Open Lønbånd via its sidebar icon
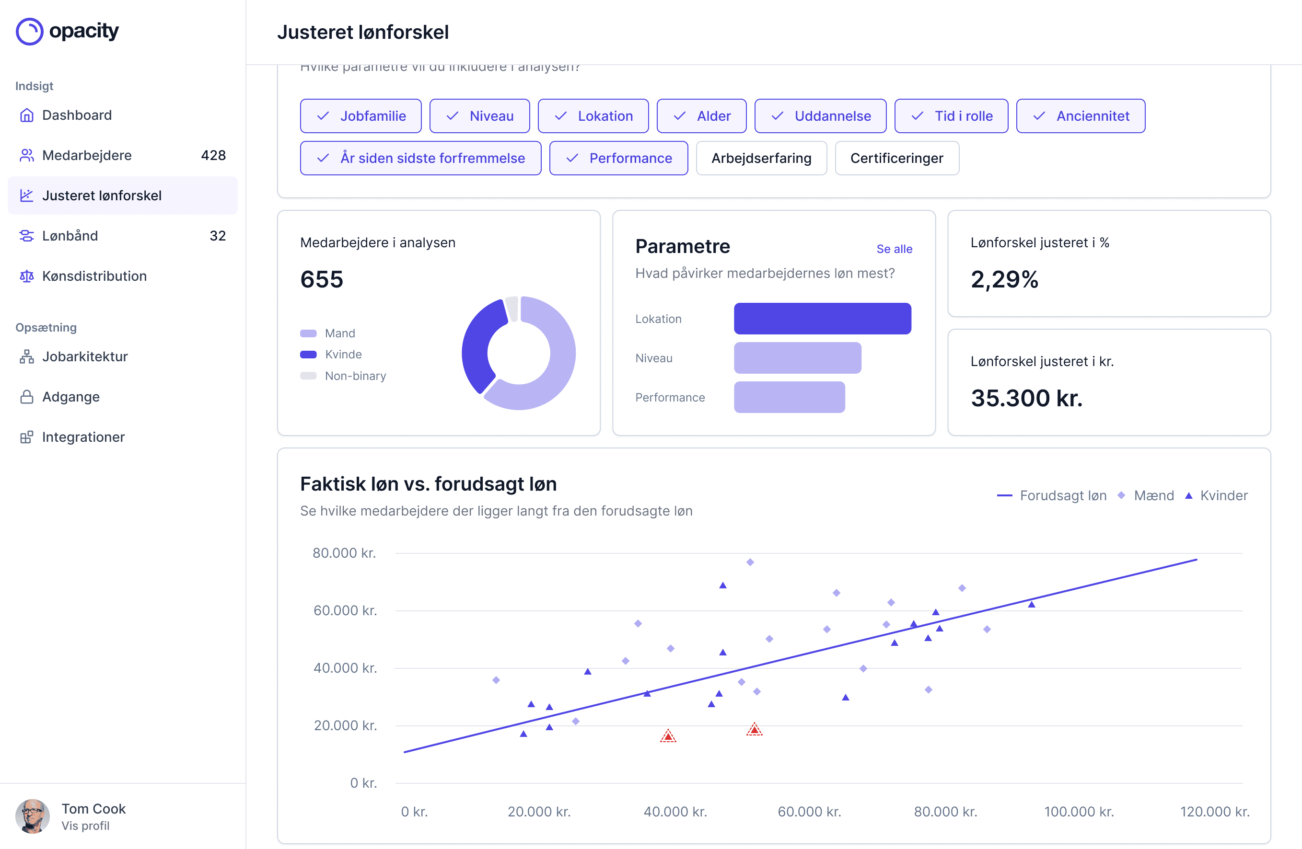Viewport: 1302px width, 849px height. (26, 236)
